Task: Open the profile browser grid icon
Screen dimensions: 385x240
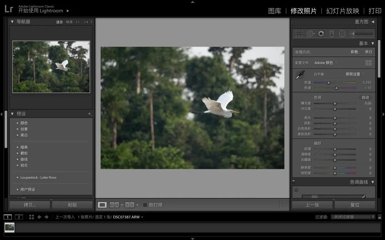Action: 368,63
